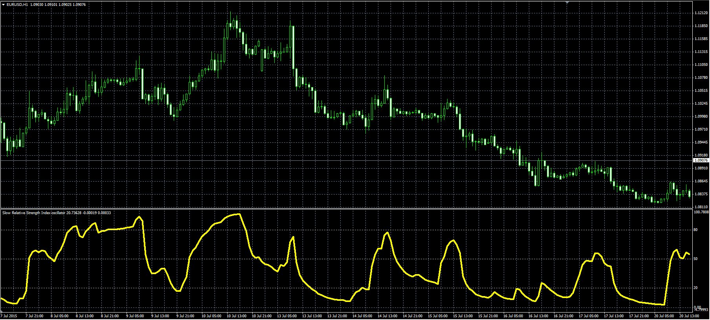Click the 17 Jul 05:00 time label

coord(589,316)
